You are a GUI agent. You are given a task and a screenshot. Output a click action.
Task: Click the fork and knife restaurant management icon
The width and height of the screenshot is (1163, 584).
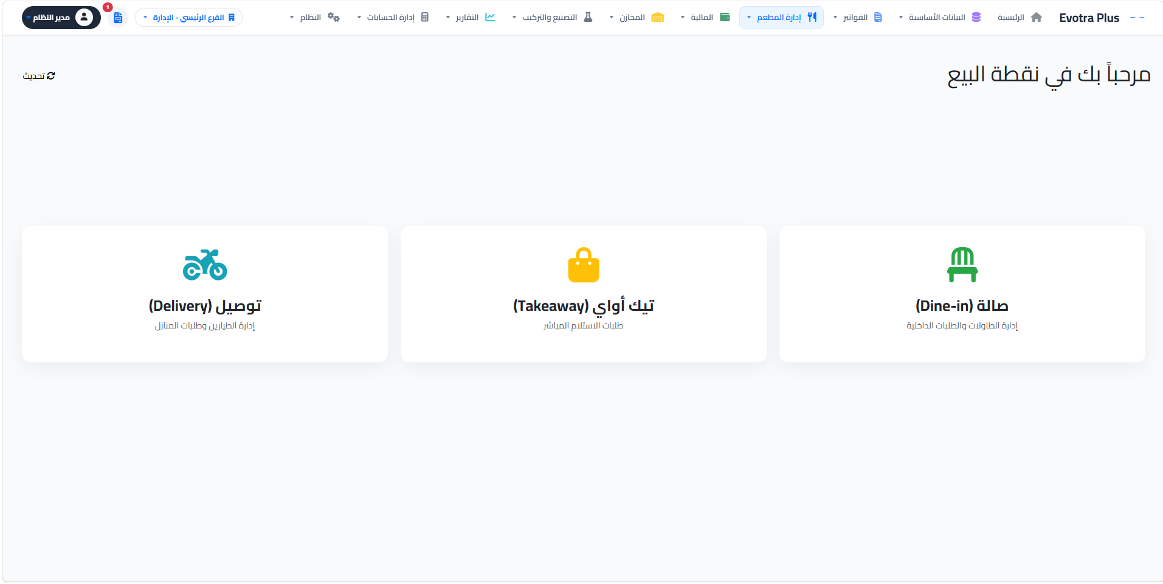pyautogui.click(x=813, y=17)
